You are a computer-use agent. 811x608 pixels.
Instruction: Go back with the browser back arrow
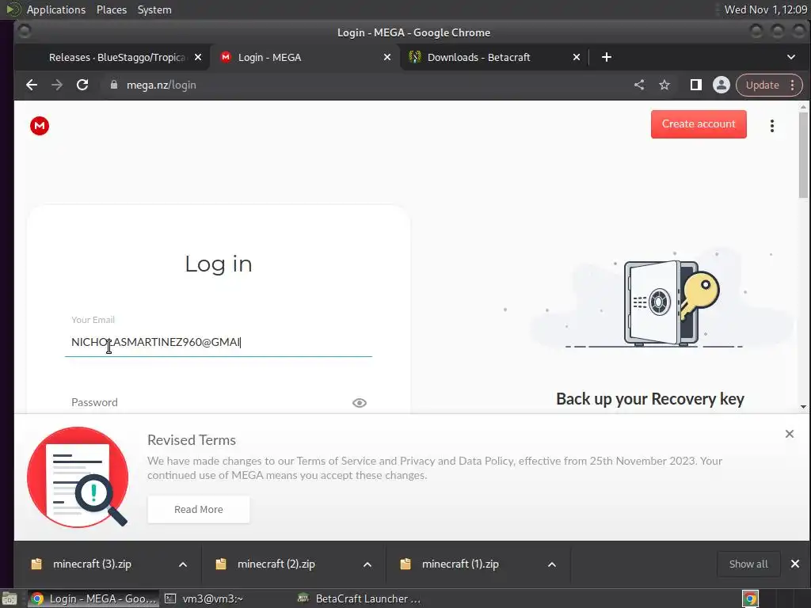(32, 85)
